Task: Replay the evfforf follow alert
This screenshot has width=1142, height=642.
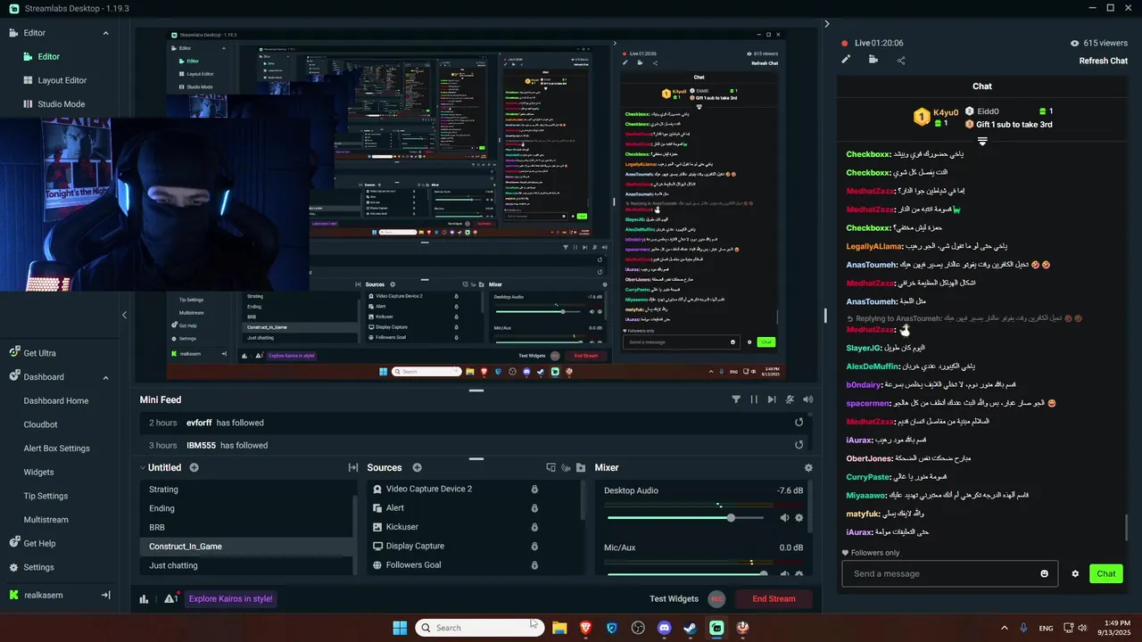Action: tap(799, 423)
